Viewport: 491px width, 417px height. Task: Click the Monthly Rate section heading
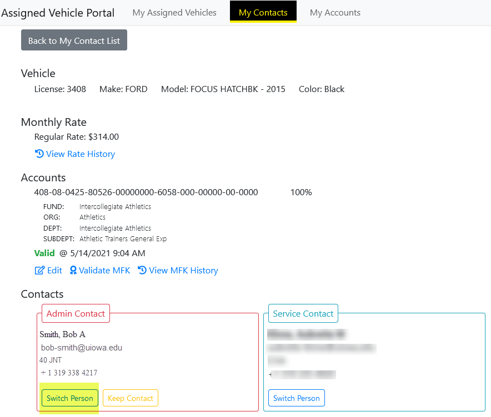pos(54,122)
